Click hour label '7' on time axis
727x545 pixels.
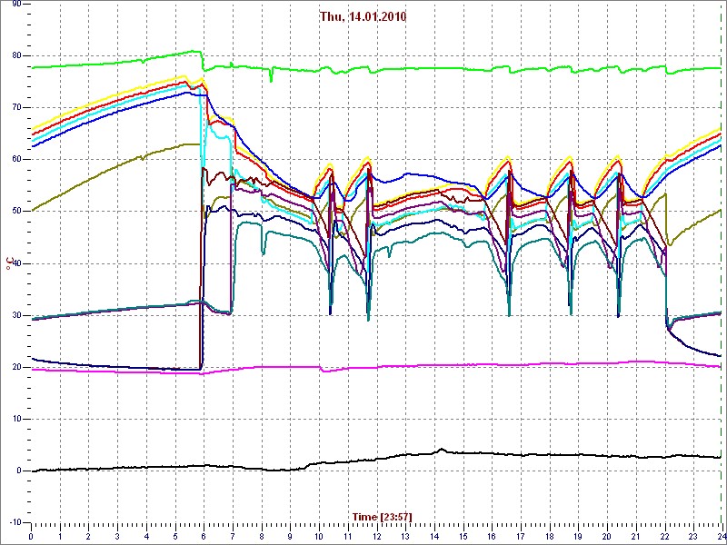click(x=233, y=536)
